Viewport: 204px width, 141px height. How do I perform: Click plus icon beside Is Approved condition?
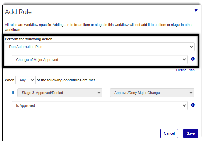click(193, 105)
